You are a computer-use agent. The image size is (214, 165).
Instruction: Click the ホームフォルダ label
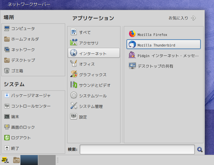25,39
